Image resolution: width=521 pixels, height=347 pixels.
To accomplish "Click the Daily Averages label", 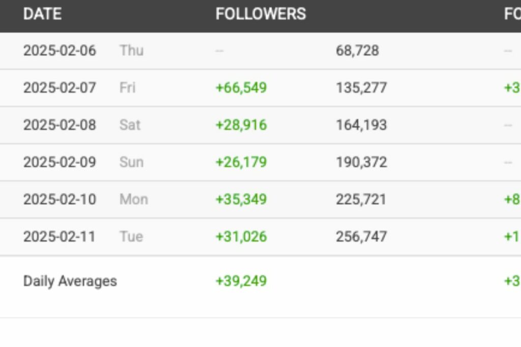I will (70, 281).
